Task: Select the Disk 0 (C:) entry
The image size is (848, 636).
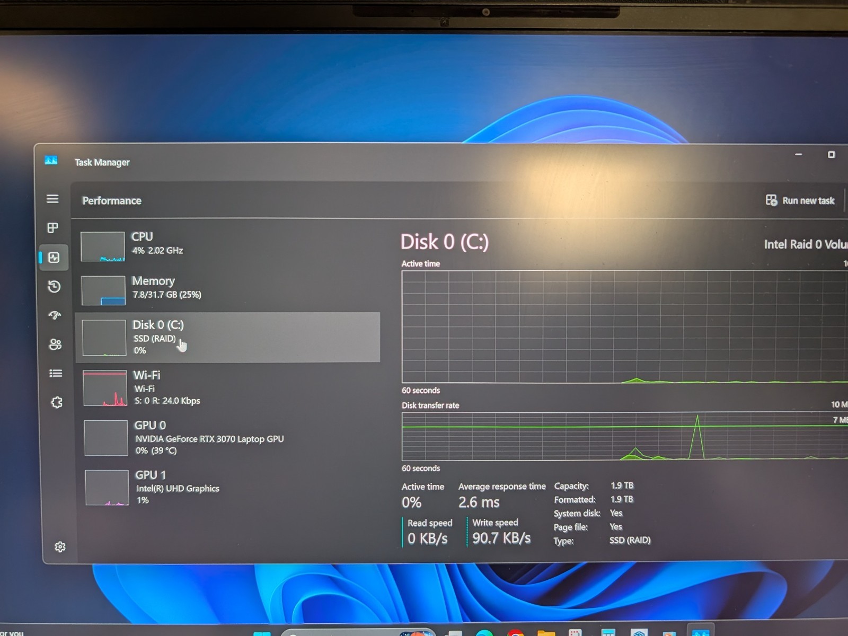Action: [x=228, y=337]
